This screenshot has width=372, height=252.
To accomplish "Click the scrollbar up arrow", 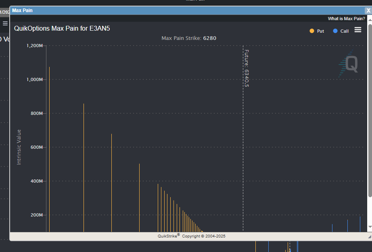I will click(x=370, y=20).
